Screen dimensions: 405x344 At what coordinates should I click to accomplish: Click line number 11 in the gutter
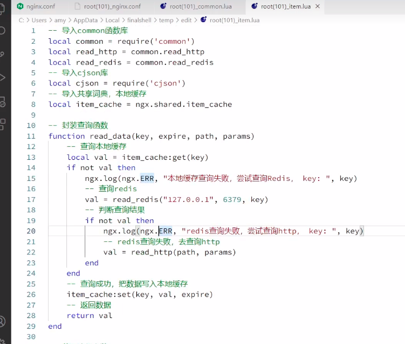pyautogui.click(x=31, y=136)
